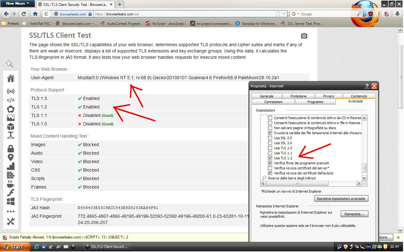Switch to the Connessioni tab
Screen dimensions: 404x252
click(x=273, y=102)
